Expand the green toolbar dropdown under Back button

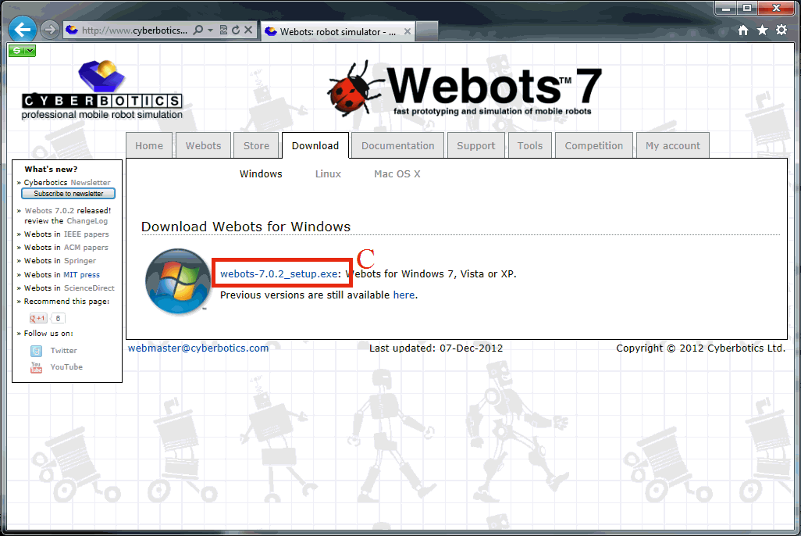(x=30, y=51)
